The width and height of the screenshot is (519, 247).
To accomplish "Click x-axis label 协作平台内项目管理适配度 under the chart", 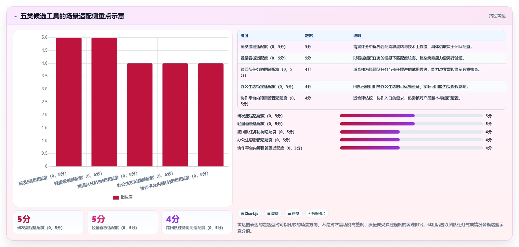I will (174, 181).
